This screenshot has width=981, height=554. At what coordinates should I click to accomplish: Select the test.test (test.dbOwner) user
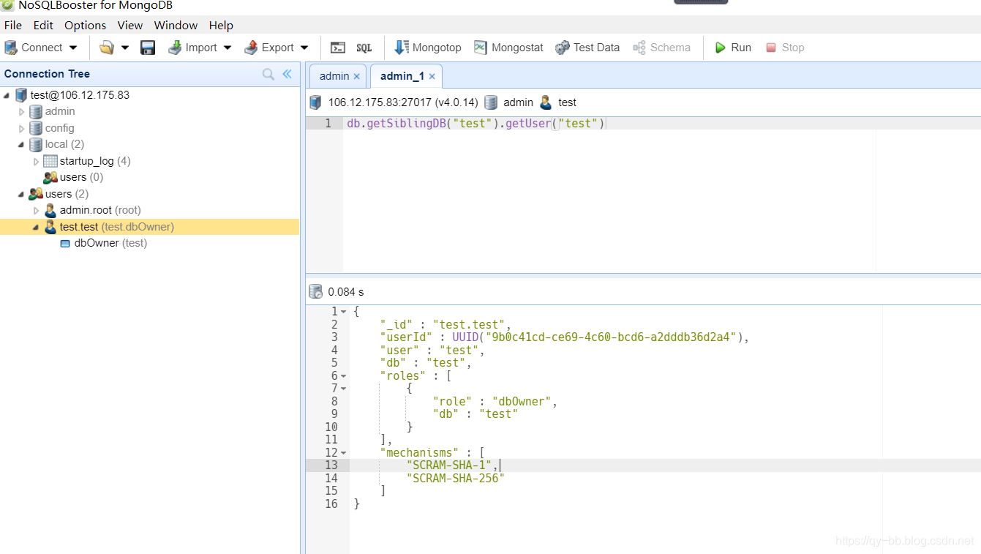117,227
